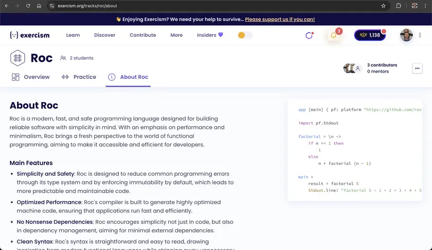Click the 'Simplicity and Safety' bold text
Viewport: 432px width, 250px height.
pos(45,174)
